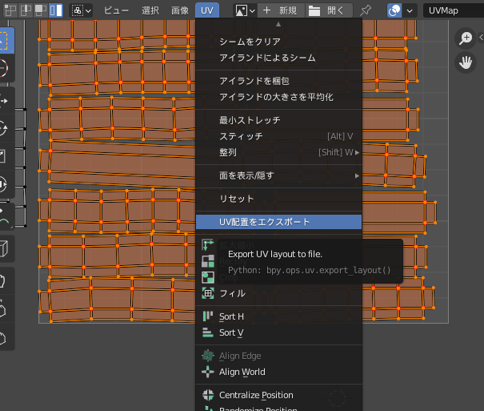Expand the 整列 align submenu
The width and height of the screenshot is (484, 411).
pyautogui.click(x=278, y=152)
